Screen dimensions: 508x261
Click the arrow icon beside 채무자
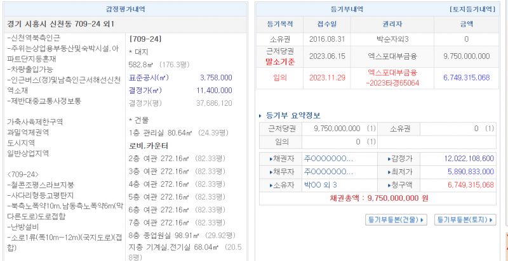tap(272, 172)
